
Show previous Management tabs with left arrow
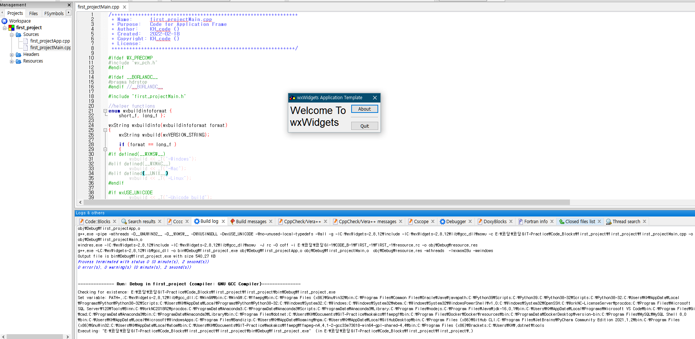pos(2,13)
